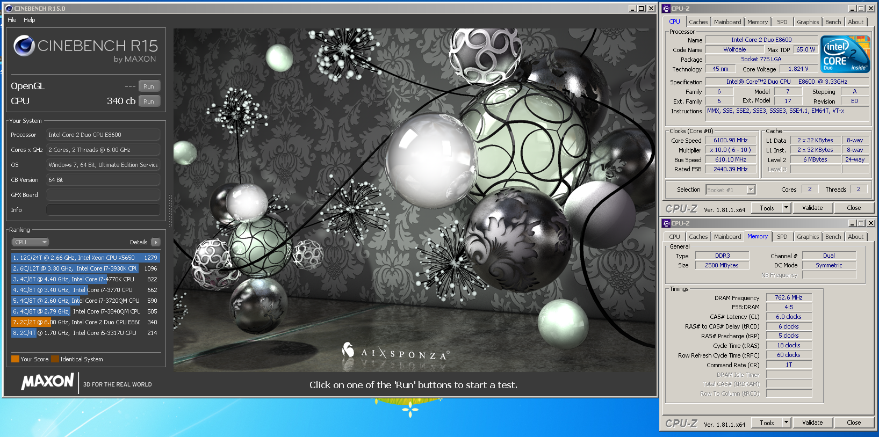Select the Core i5-3317U ranking row
This screenshot has height=437, width=879.
[85, 333]
